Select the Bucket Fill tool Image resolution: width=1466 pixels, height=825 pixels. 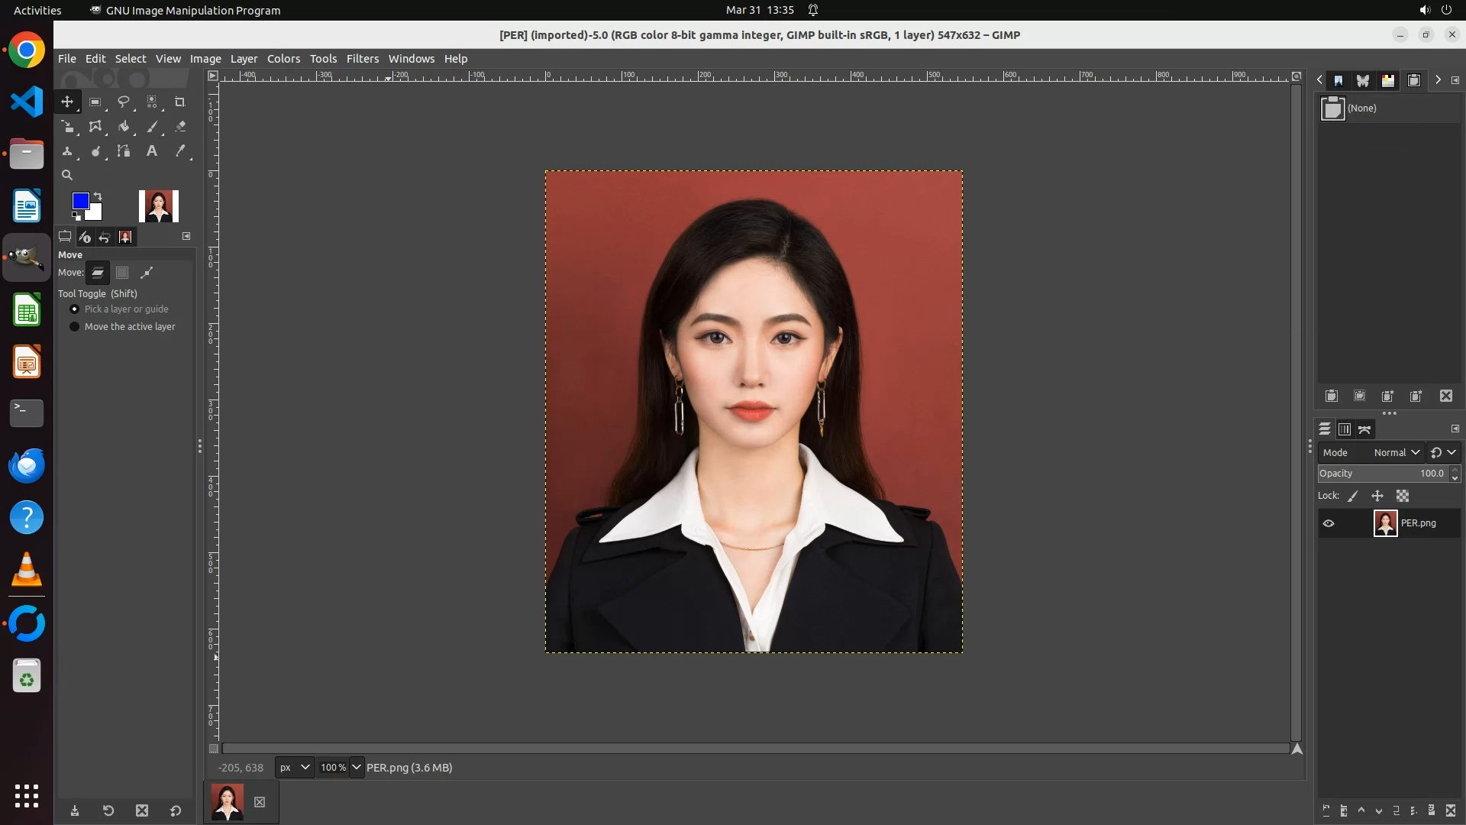(x=123, y=127)
